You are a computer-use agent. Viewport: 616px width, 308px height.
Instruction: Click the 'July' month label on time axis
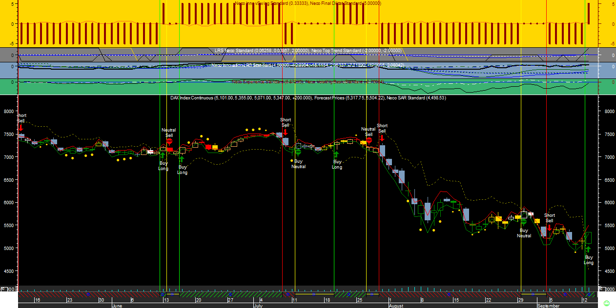(x=258, y=306)
